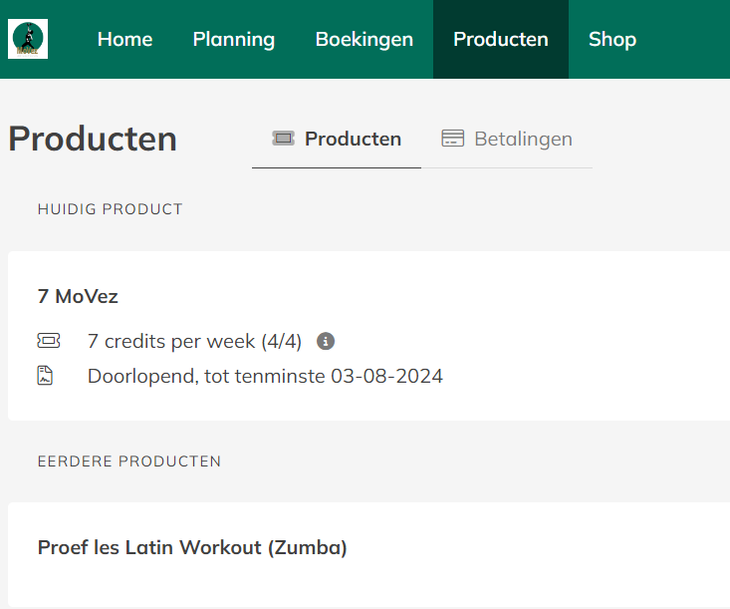Image resolution: width=730 pixels, height=609 pixels.
Task: Click the EERDERE PRODUCTEN section label
Action: tap(129, 461)
